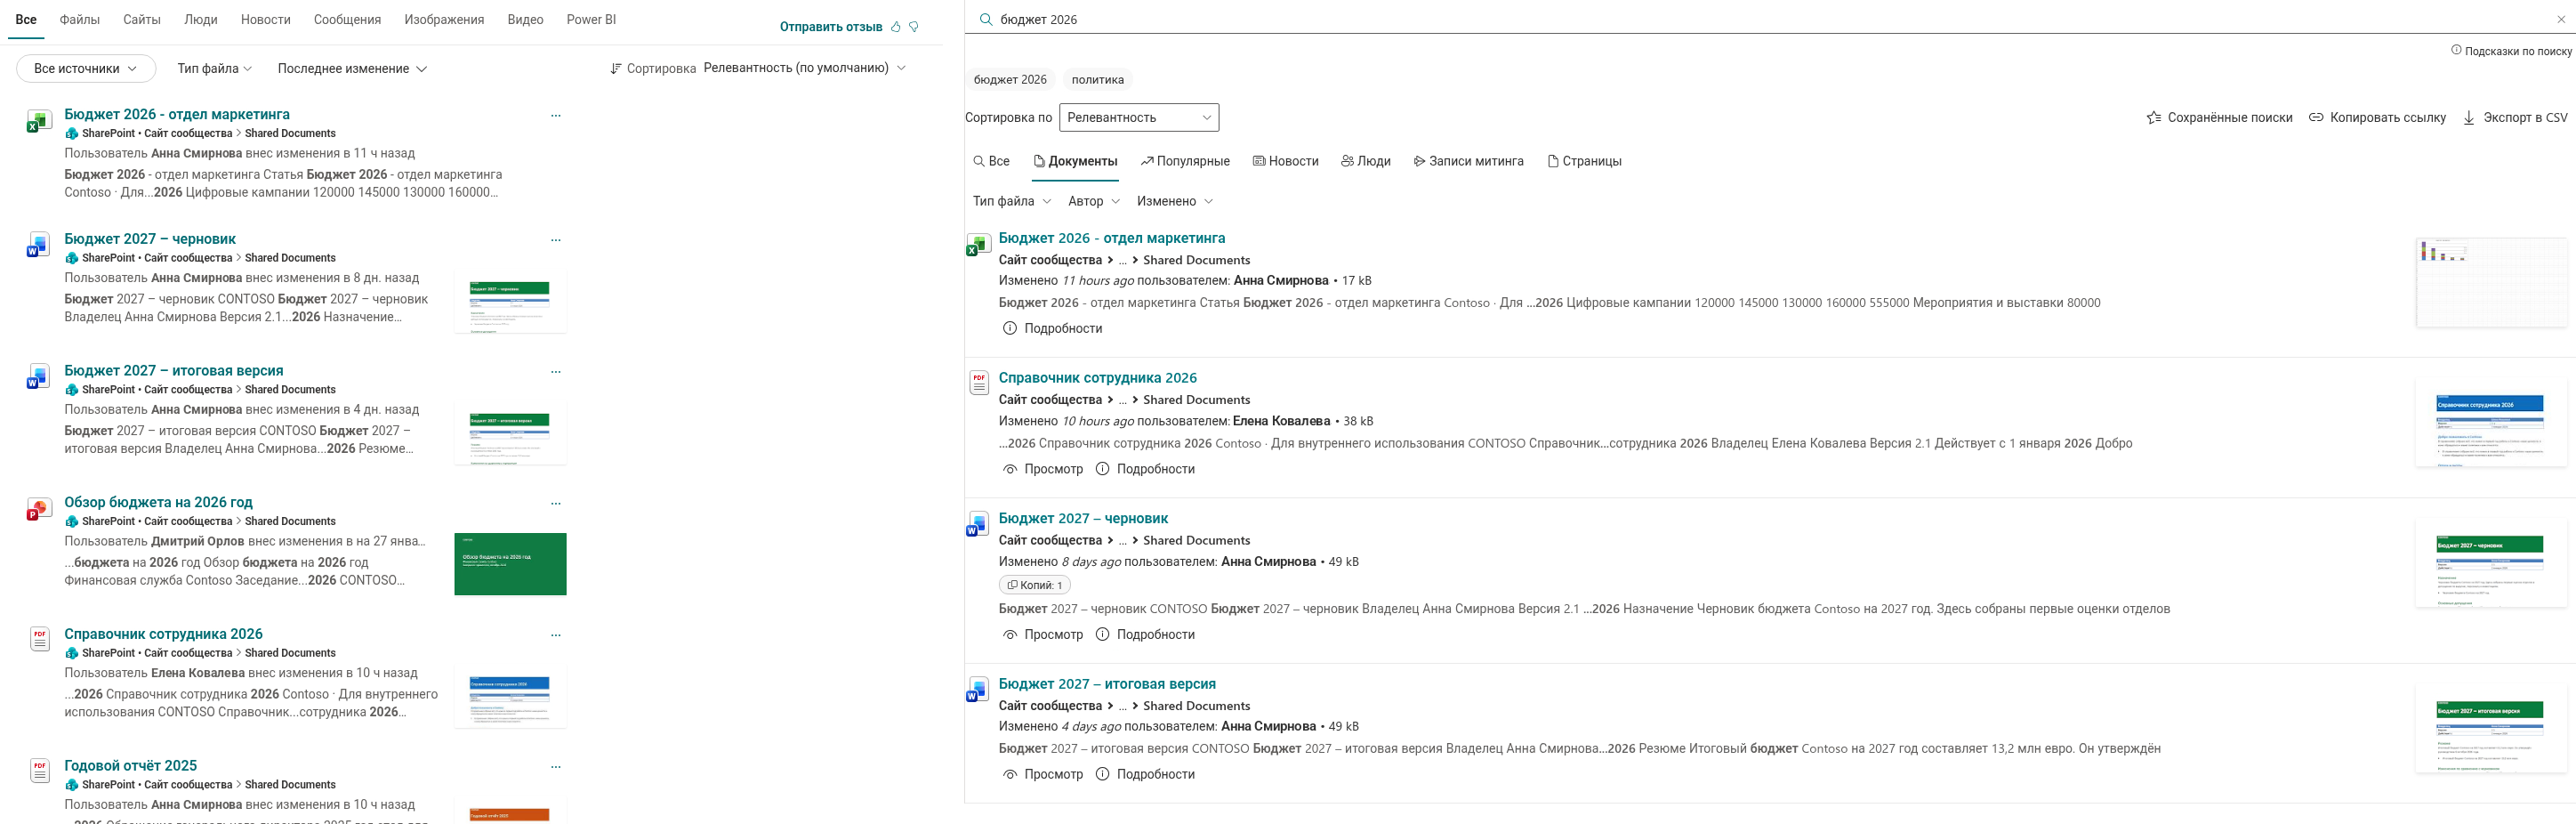
Task: Select Популярные tab
Action: 1185,161
